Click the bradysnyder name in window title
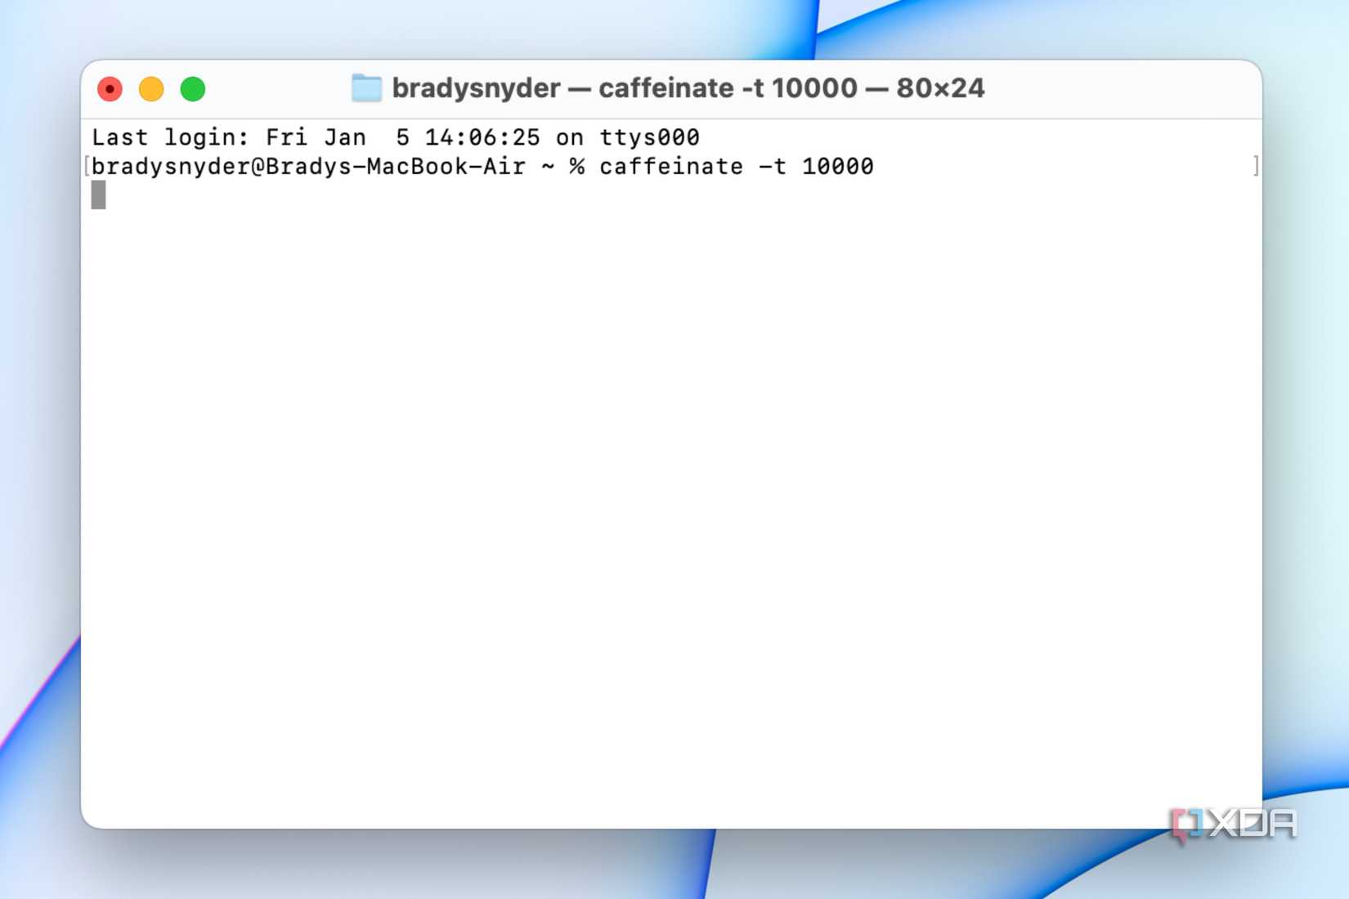The image size is (1349, 899). [476, 88]
